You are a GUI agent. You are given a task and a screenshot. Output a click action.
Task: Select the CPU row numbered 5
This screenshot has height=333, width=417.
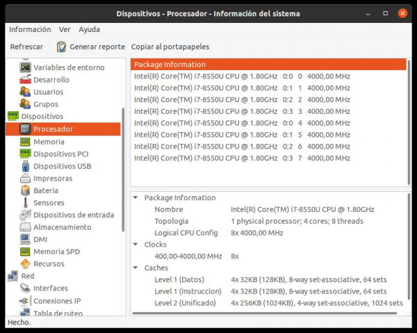(268, 135)
